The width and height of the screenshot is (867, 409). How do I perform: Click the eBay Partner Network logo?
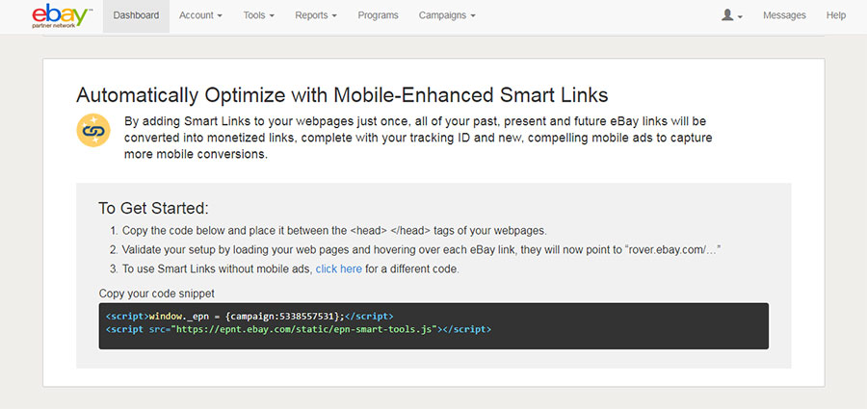[62, 16]
